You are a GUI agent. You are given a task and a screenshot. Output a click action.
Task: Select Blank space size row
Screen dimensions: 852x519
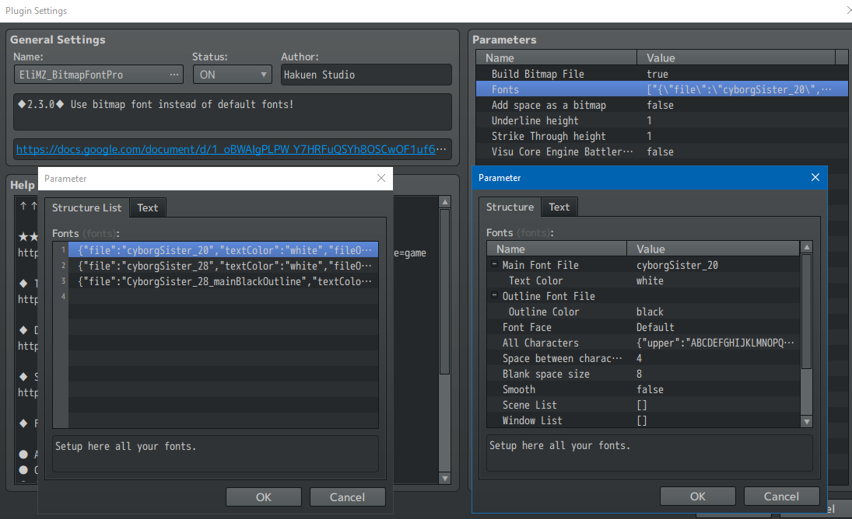click(643, 374)
